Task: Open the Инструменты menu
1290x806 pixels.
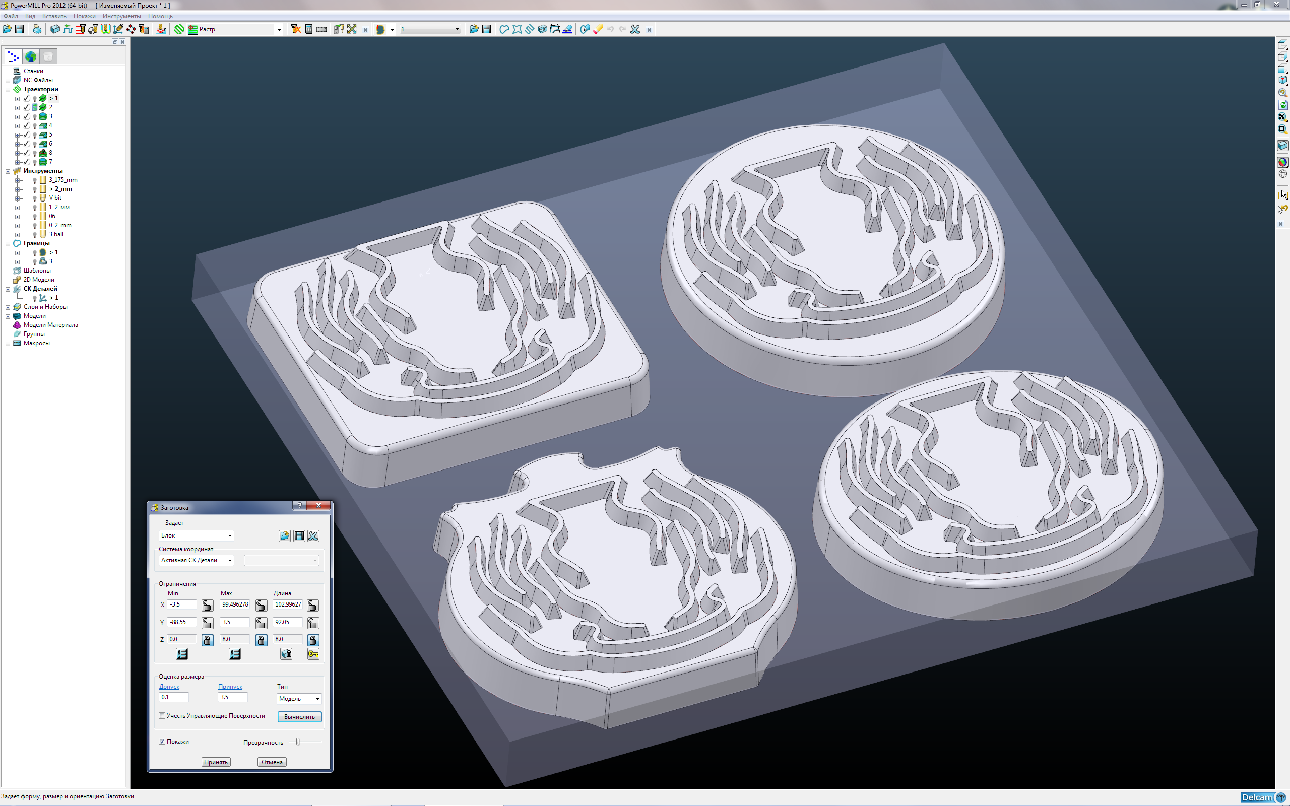Action: click(x=121, y=16)
